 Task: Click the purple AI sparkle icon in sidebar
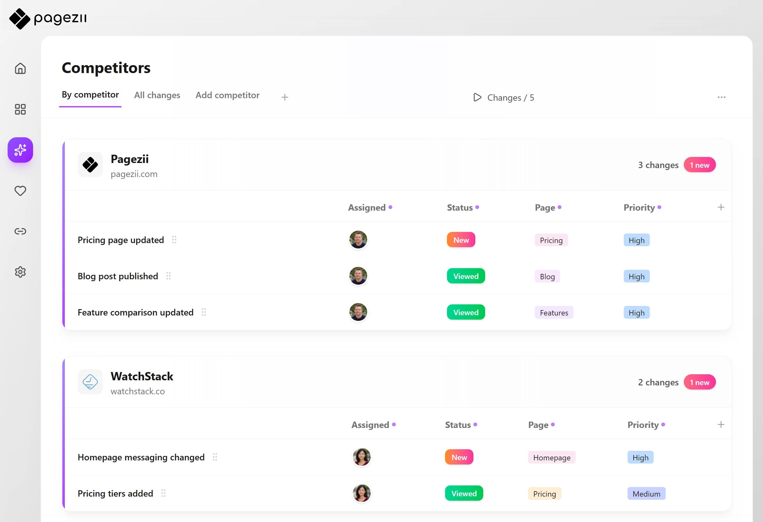coord(20,150)
